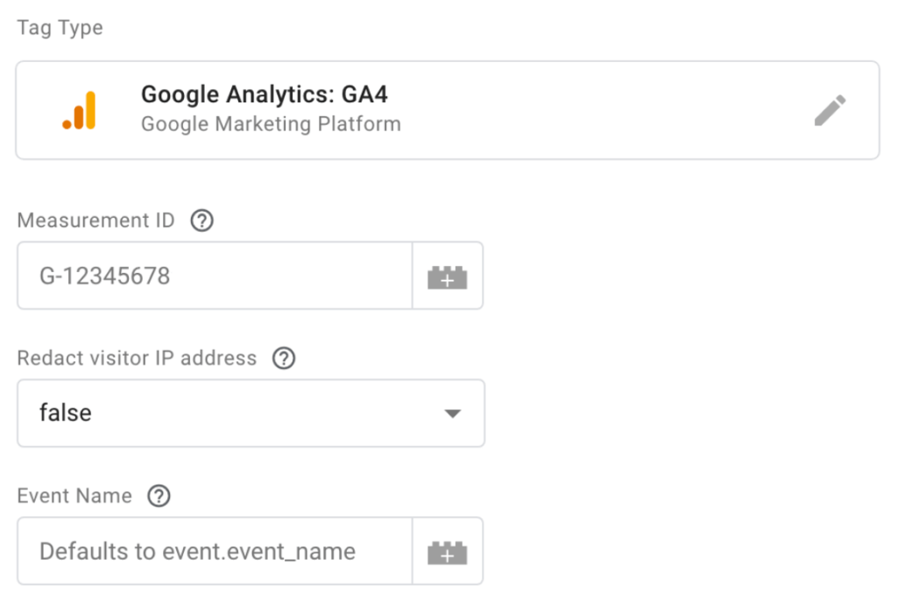897x614 pixels.
Task: Open the help tooltip beside Measurement ID
Action: coord(202,220)
